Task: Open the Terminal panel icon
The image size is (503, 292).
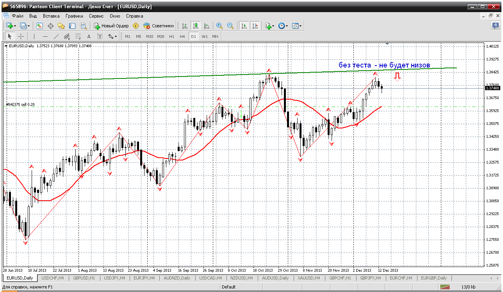Action: [72, 26]
